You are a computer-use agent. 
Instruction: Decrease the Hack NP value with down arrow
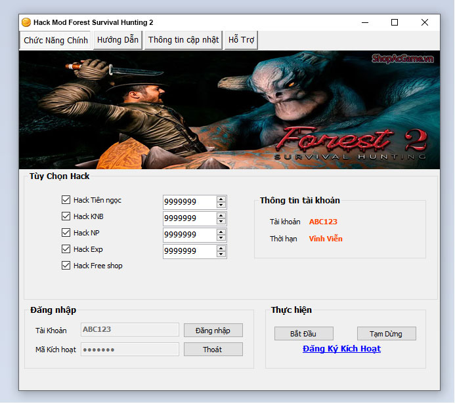click(221, 238)
